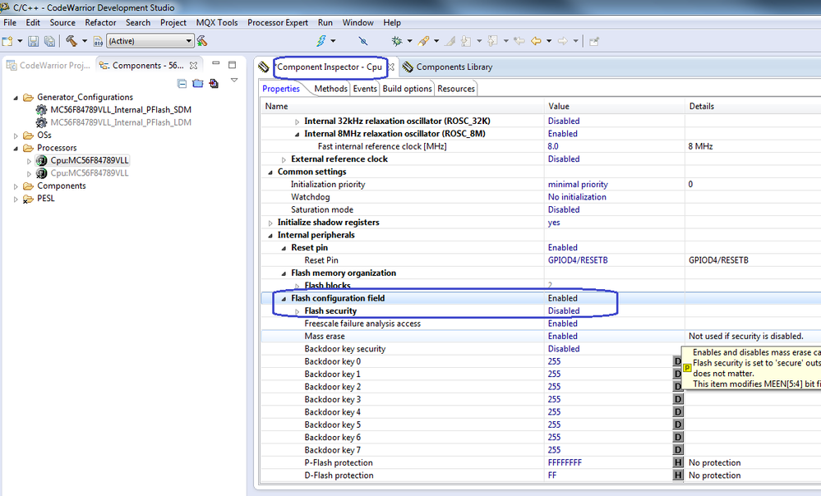
Task: Click the debug bug icon
Action: click(x=397, y=41)
